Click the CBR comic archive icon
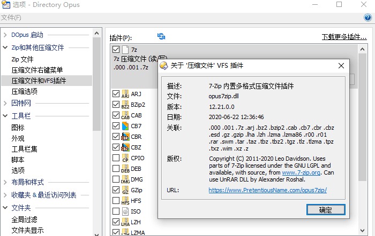 tap(125, 137)
